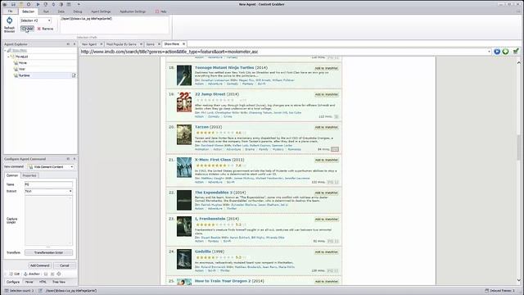Pin the Configure Agent Command panel

tap(68, 159)
